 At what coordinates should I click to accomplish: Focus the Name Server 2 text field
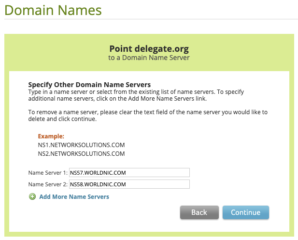(129, 184)
